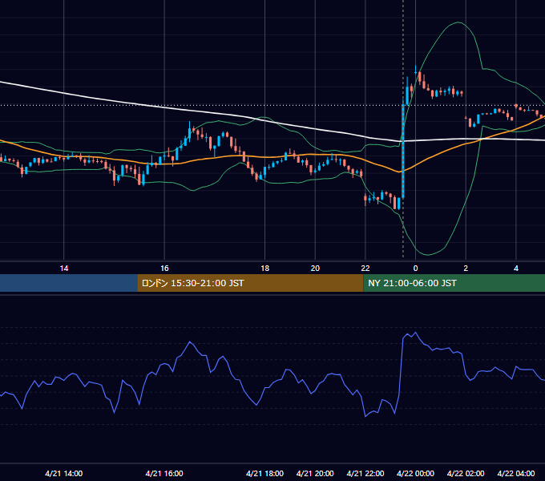Click the NY 21:00-06:00 JST session bar
This screenshot has width=545, height=481.
(454, 283)
